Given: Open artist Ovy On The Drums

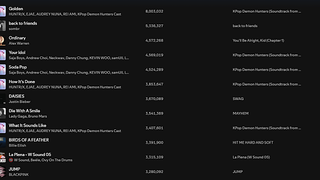Looking at the screenshot, I should point(57,160).
